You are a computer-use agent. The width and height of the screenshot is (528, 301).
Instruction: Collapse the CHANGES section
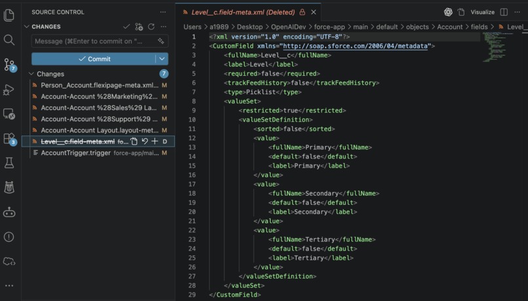coord(27,27)
